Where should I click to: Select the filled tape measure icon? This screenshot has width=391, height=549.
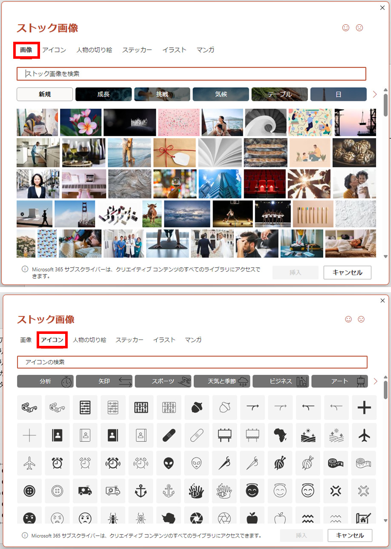pyautogui.click(x=336, y=463)
